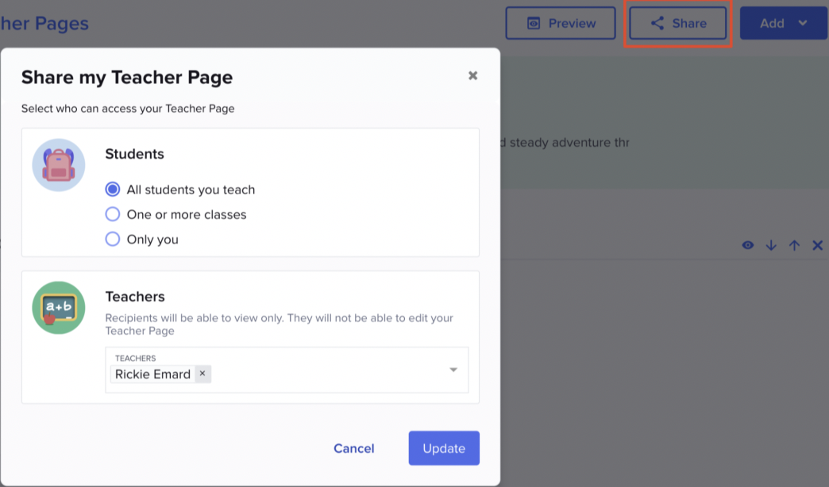
Task: Remove Rickie Emard from the teachers list
Action: 202,374
